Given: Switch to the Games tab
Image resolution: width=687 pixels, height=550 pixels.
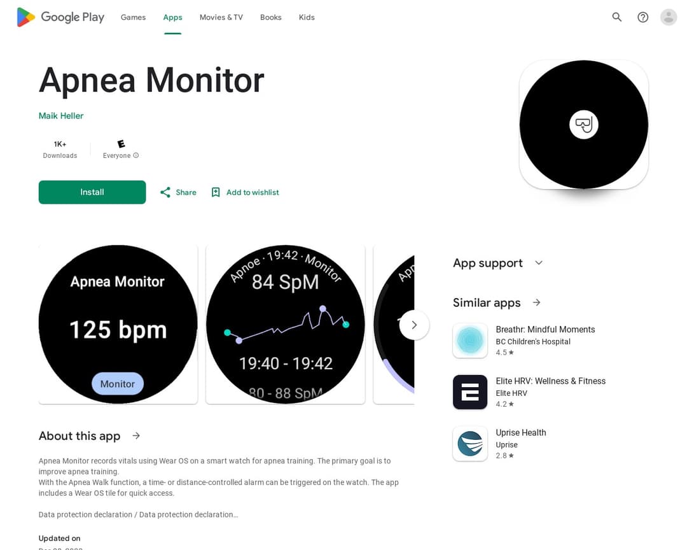Looking at the screenshot, I should [132, 17].
